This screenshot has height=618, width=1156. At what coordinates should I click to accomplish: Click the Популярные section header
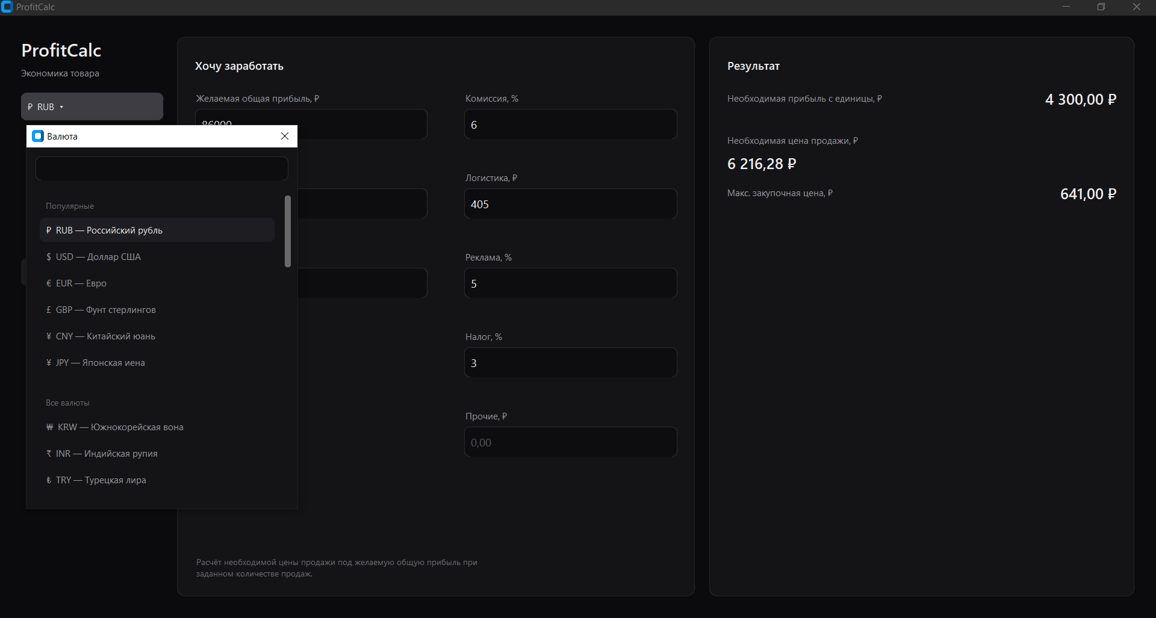point(70,206)
